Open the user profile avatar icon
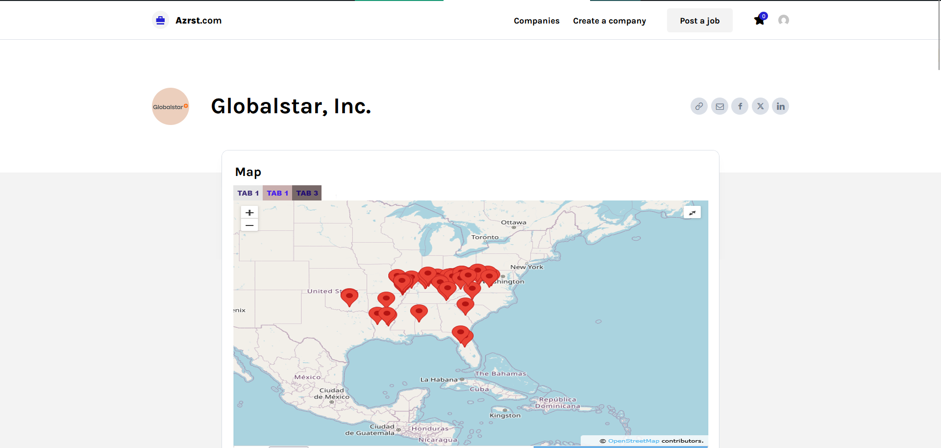 [x=784, y=20]
